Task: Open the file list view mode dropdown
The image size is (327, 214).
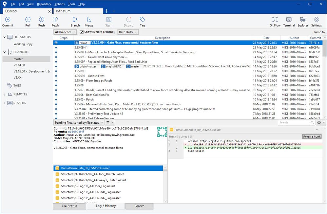Action: [x=110, y=123]
